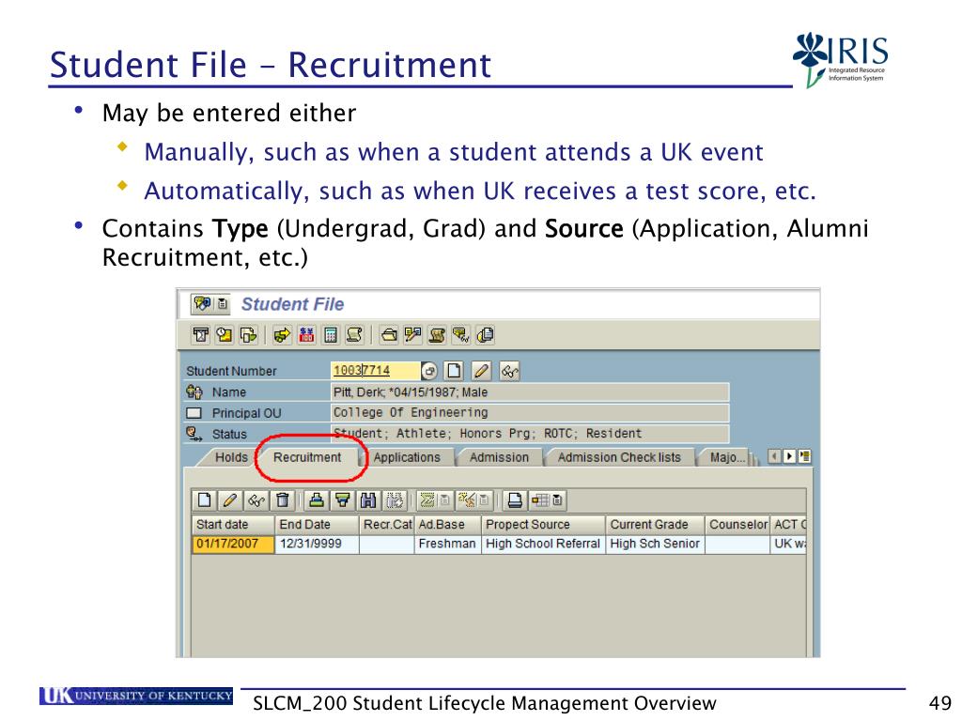962x721 pixels.
Task: Click the Freshman cell
Action: pyautogui.click(x=447, y=544)
